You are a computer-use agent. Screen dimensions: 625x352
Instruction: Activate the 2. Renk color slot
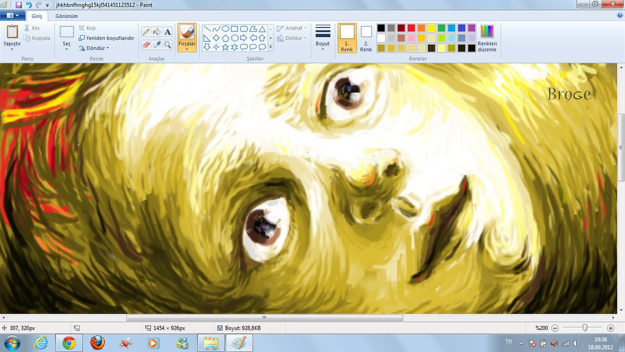click(366, 37)
